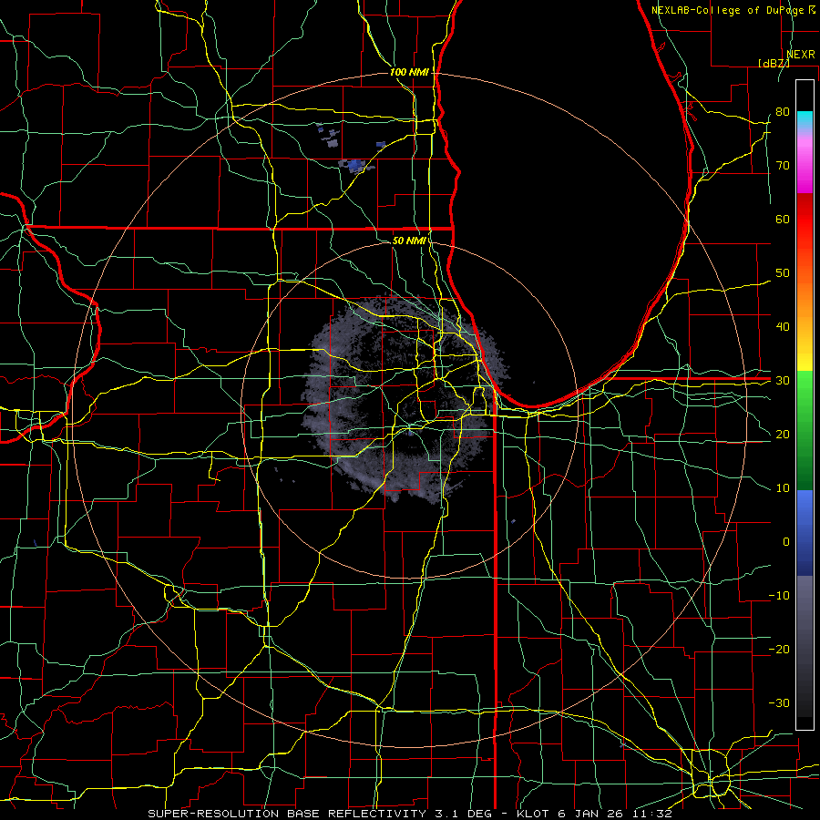The height and width of the screenshot is (820, 820).
Task: Click the -10 value on dBZ scale
Action: point(779,596)
